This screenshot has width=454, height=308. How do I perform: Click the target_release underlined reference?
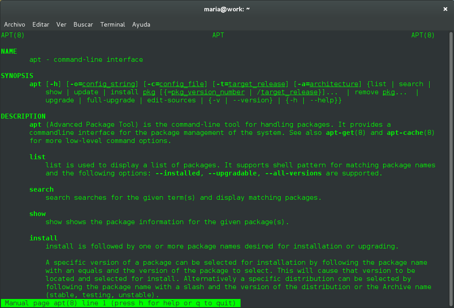tap(256, 83)
